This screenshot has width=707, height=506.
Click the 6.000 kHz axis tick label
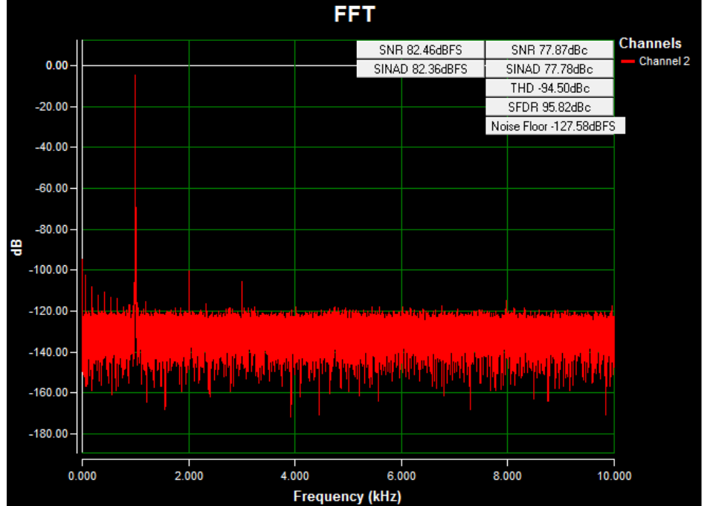click(x=401, y=476)
